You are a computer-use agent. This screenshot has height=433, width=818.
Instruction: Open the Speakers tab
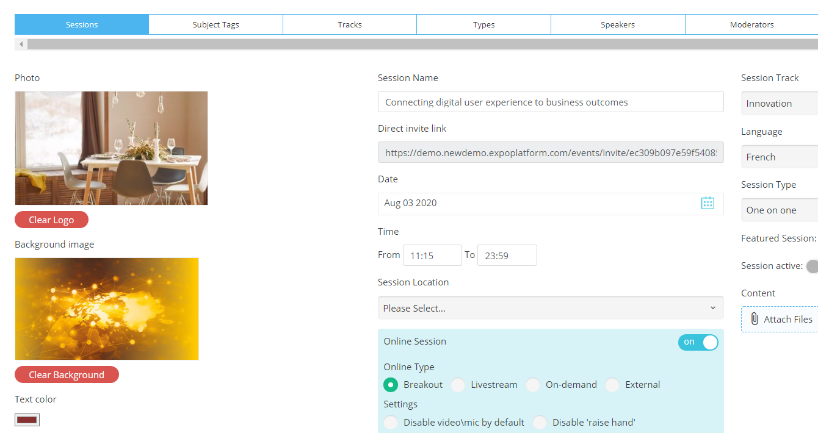(x=618, y=25)
